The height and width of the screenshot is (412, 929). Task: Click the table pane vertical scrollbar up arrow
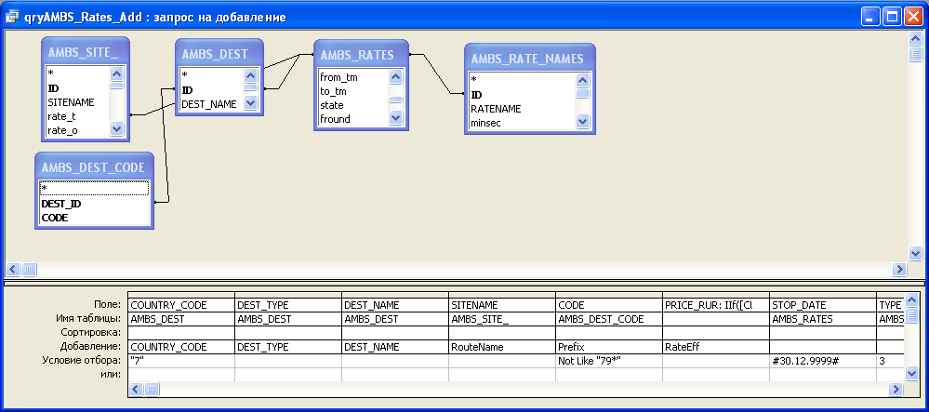point(914,38)
